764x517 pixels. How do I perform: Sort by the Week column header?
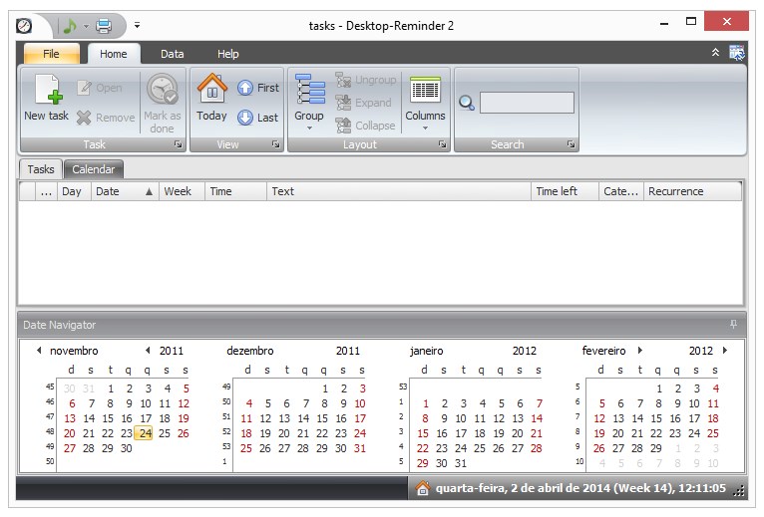point(182,191)
